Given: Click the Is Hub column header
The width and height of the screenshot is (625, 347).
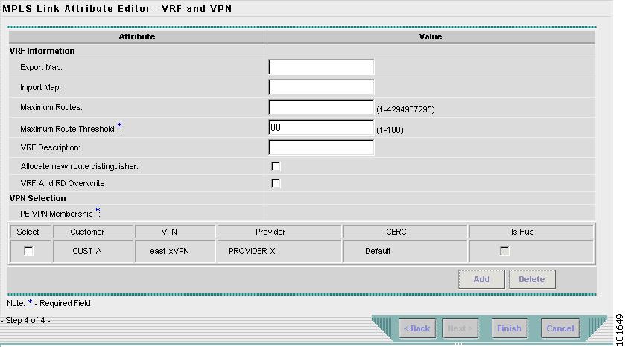Looking at the screenshot, I should pos(531,232).
